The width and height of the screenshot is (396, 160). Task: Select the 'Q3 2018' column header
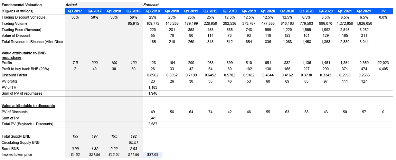pyautogui.click(x=152, y=11)
